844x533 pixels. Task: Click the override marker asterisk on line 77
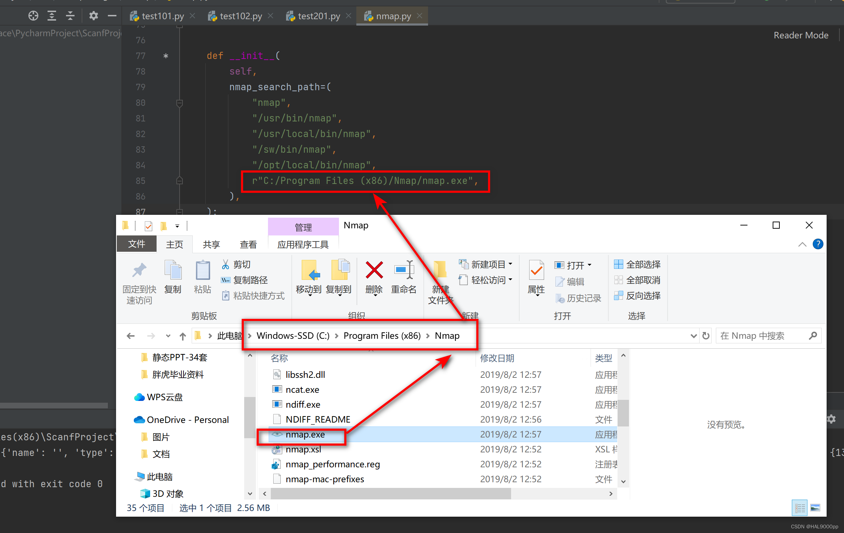pyautogui.click(x=166, y=56)
